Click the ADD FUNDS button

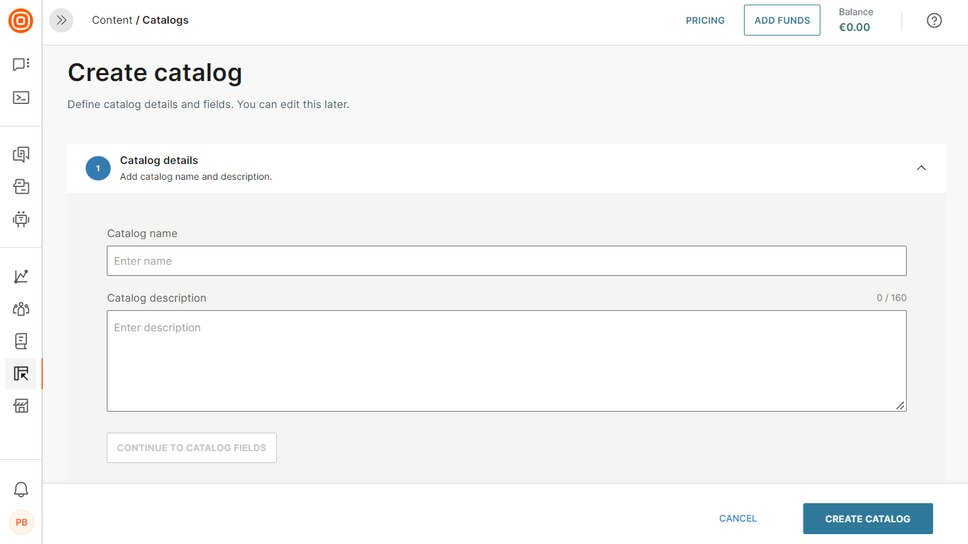782,20
